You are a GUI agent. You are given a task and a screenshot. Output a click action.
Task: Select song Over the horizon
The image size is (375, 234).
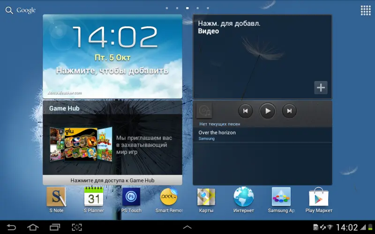tap(262, 135)
